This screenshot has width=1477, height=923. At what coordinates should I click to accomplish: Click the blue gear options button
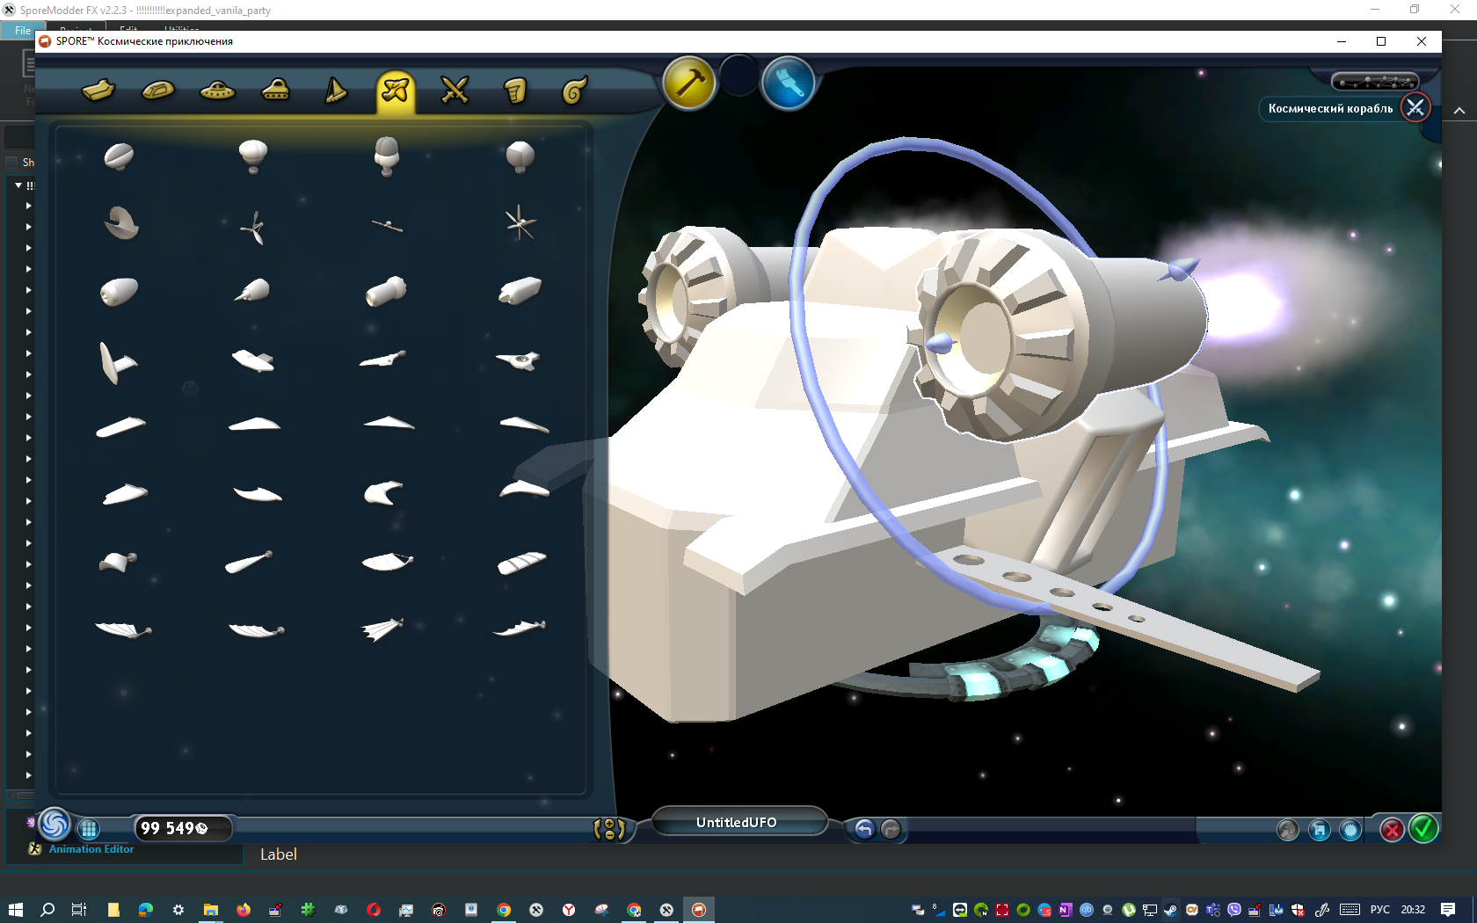click(1350, 830)
